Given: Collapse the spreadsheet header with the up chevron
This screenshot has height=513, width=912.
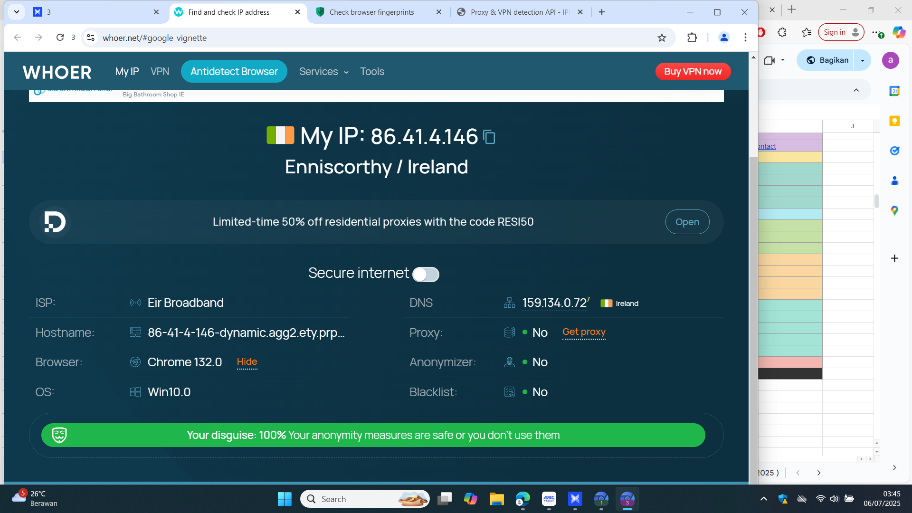Looking at the screenshot, I should 856,90.
